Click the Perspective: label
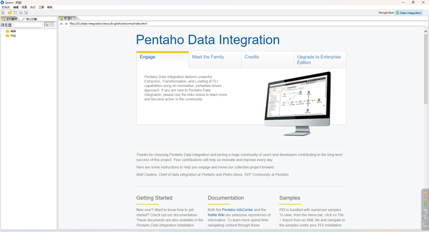Viewport: 429px width, 232px height. click(x=386, y=13)
